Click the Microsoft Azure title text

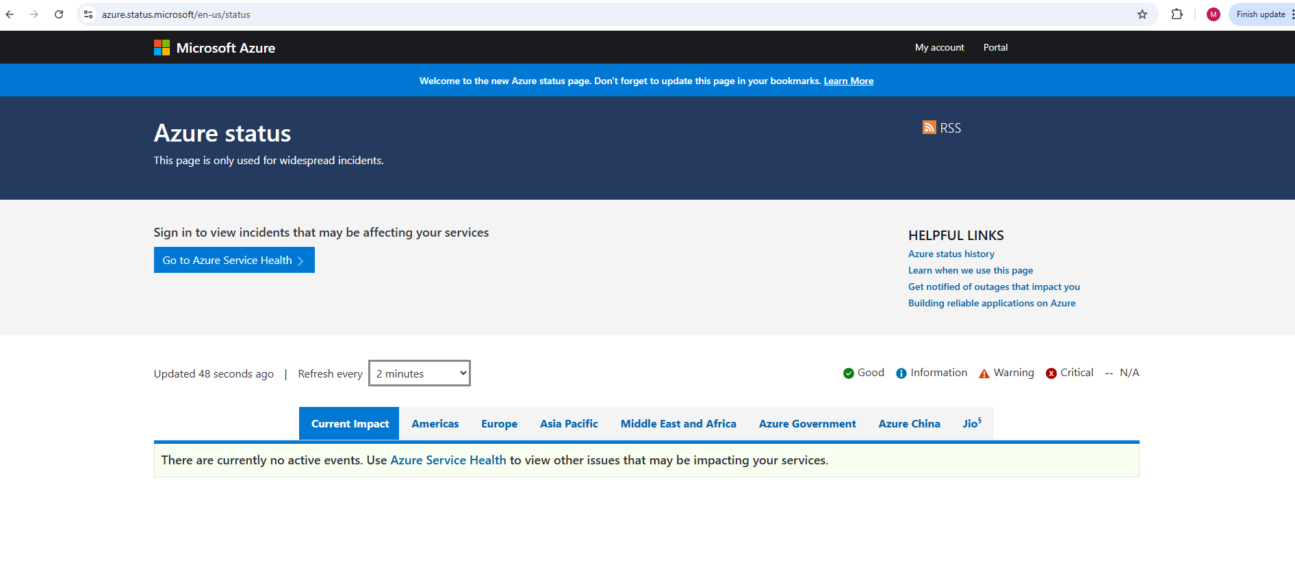226,48
